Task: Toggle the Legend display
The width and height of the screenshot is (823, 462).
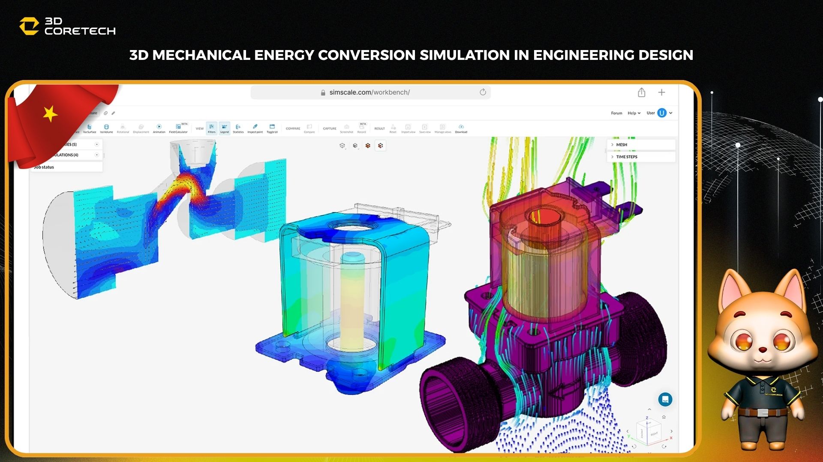Action: 225,128
